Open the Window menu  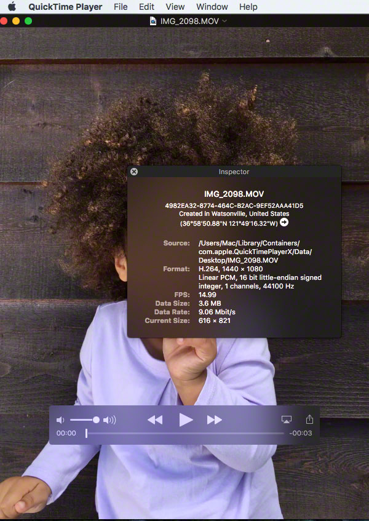click(x=212, y=7)
